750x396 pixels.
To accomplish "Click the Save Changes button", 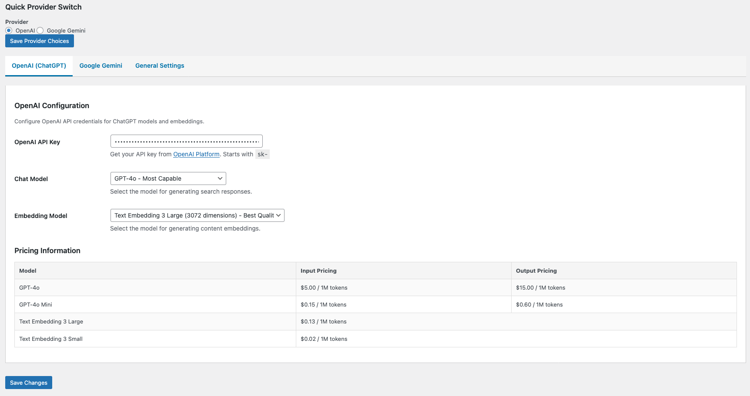I will click(29, 383).
